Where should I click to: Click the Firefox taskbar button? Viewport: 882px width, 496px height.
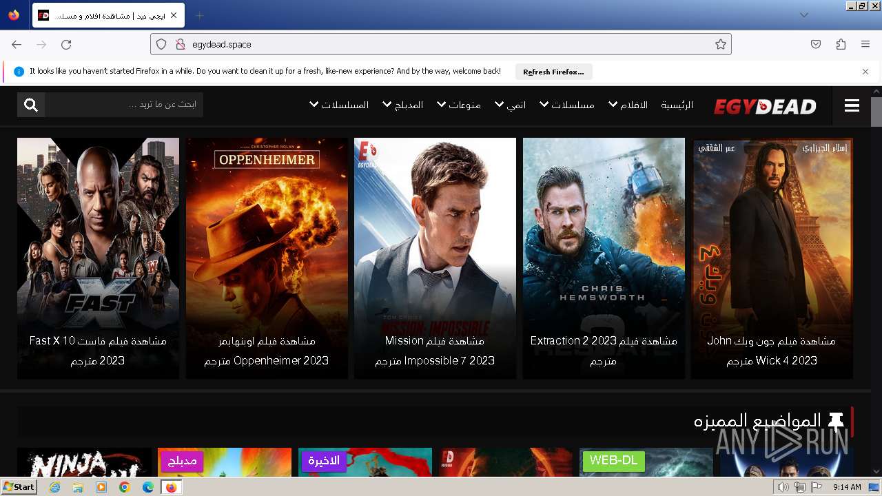coord(171,487)
